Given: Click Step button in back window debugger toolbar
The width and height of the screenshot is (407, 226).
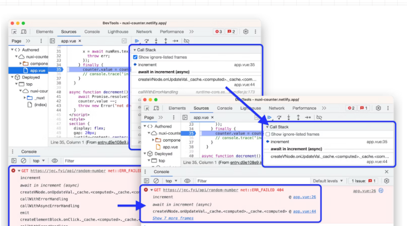Looking at the screenshot, I should pyautogui.click(x=175, y=41).
